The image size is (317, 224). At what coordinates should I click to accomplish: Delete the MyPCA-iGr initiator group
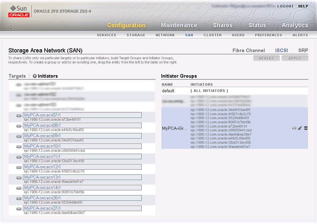pyautogui.click(x=305, y=128)
